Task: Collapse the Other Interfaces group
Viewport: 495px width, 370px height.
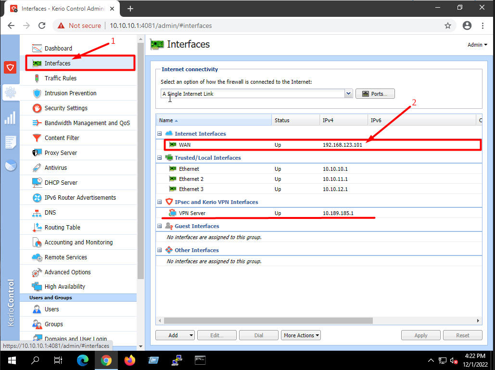Action: [x=160, y=250]
